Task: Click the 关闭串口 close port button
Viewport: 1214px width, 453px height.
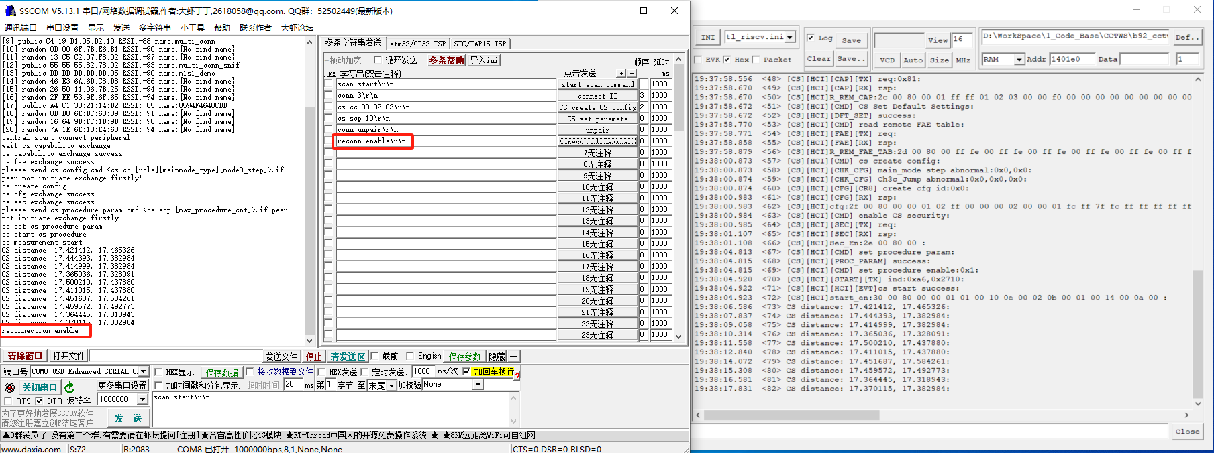Action: click(x=40, y=387)
